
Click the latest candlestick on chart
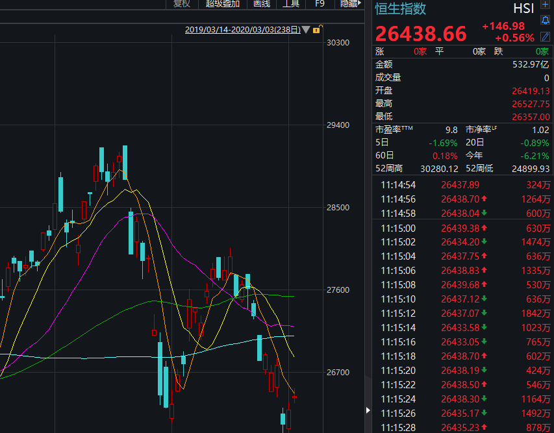coord(294,396)
